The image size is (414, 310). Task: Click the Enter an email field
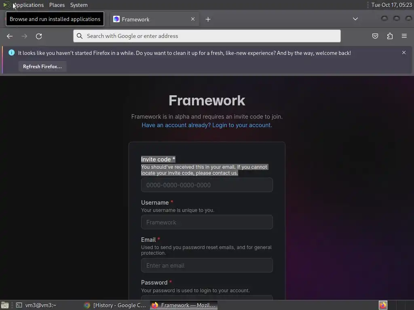click(207, 265)
